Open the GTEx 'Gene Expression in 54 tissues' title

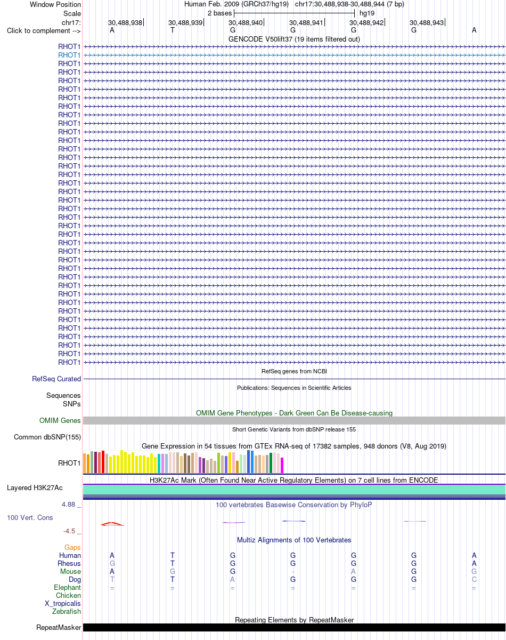(x=294, y=446)
